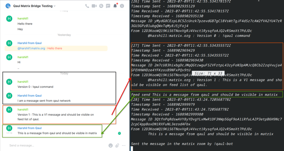284x151 pixels.
Task: Select the 'Hi' chat message
Action: pos(19,62)
